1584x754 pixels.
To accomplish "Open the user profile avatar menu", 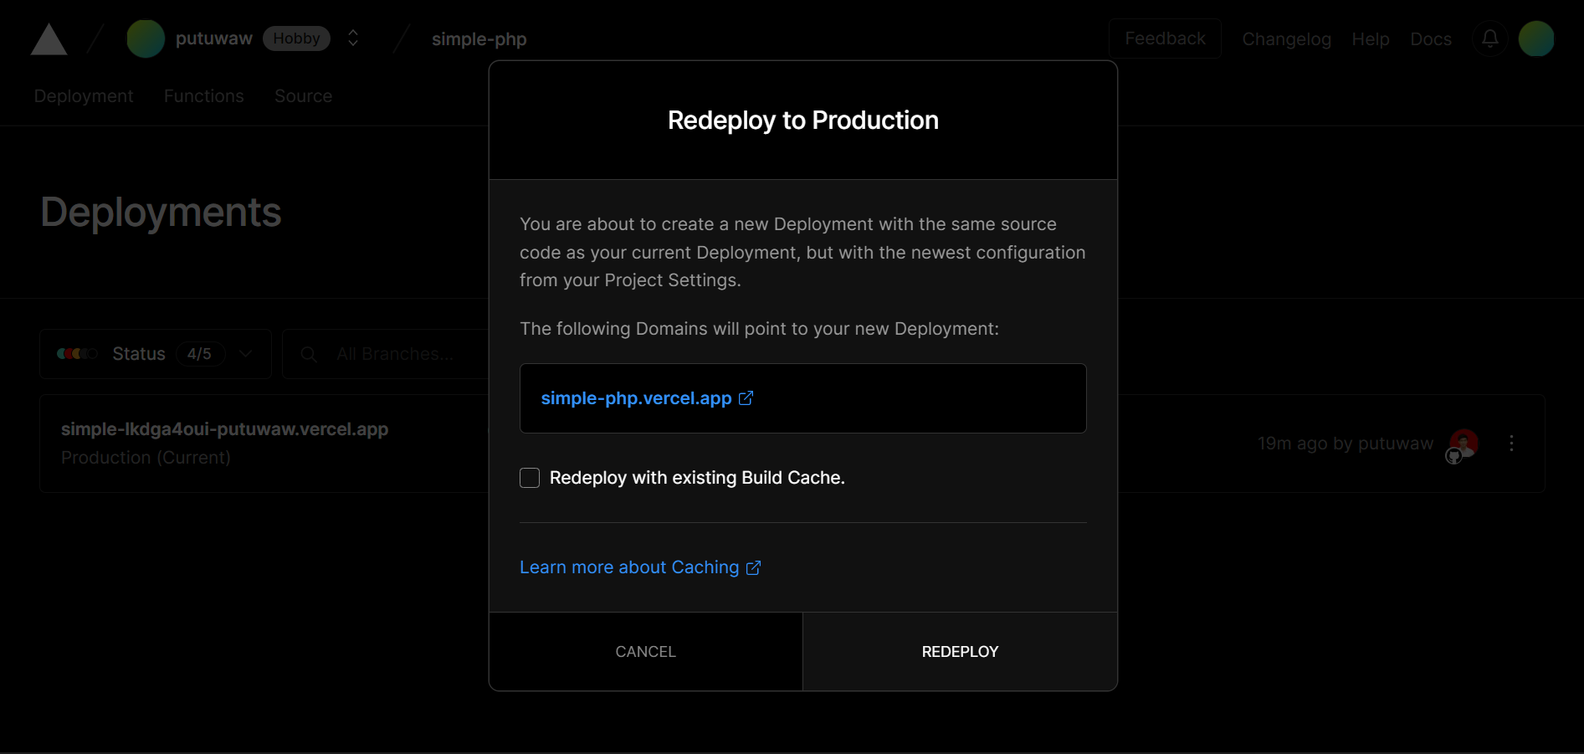I will click(1536, 38).
